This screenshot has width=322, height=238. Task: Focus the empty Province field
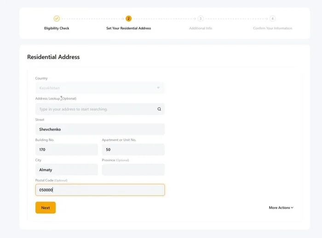point(133,170)
